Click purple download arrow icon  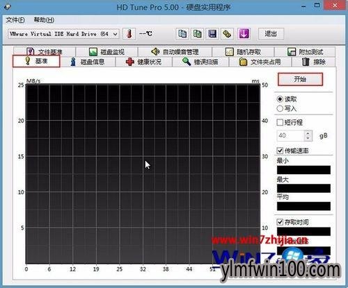pos(244,34)
